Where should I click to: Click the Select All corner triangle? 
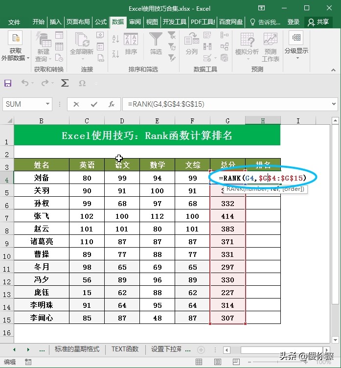[9, 121]
